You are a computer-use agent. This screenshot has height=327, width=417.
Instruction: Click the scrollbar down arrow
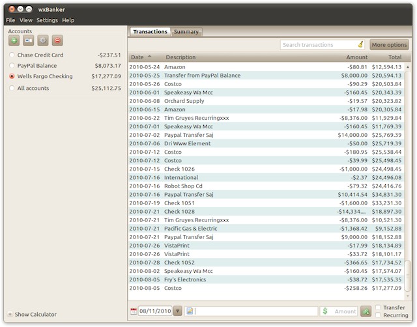pyautogui.click(x=408, y=296)
